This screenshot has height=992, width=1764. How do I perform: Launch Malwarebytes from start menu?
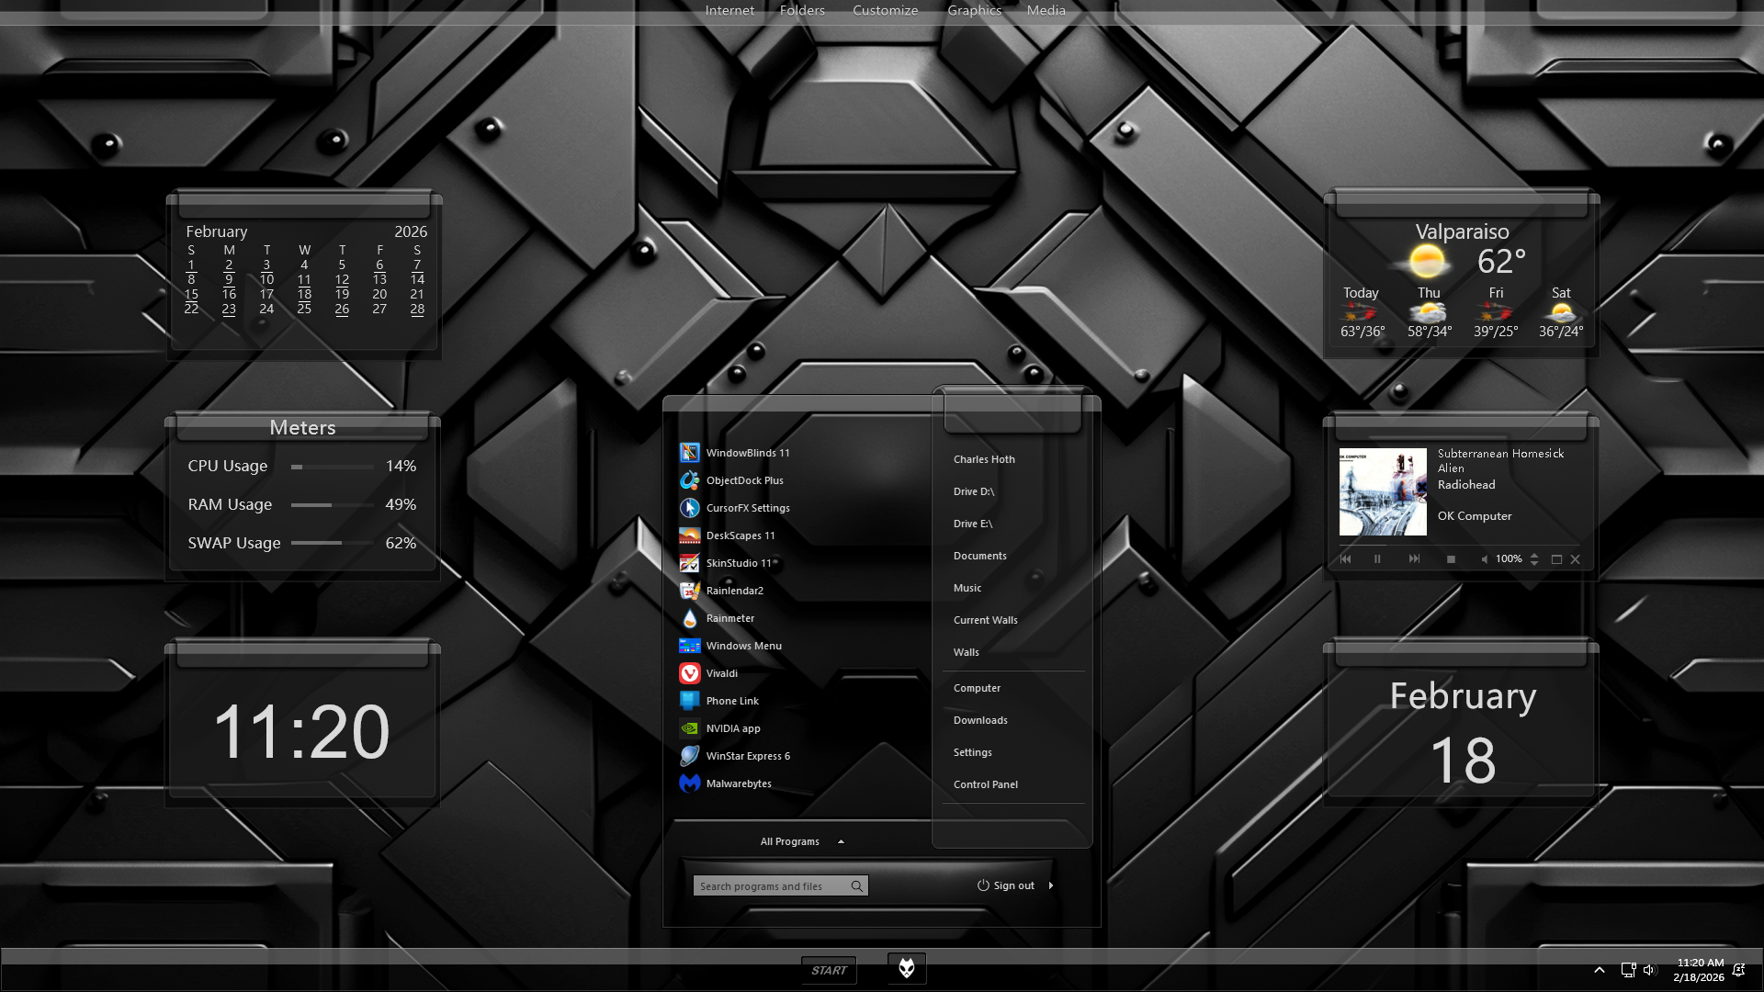tap(738, 783)
